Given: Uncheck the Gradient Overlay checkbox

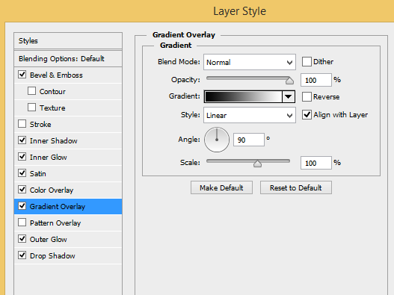Looking at the screenshot, I should click(22, 206).
